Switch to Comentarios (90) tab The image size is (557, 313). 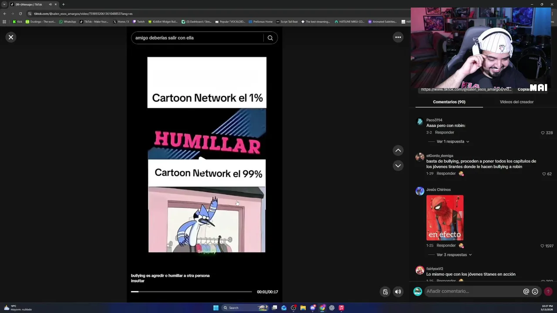(x=449, y=102)
